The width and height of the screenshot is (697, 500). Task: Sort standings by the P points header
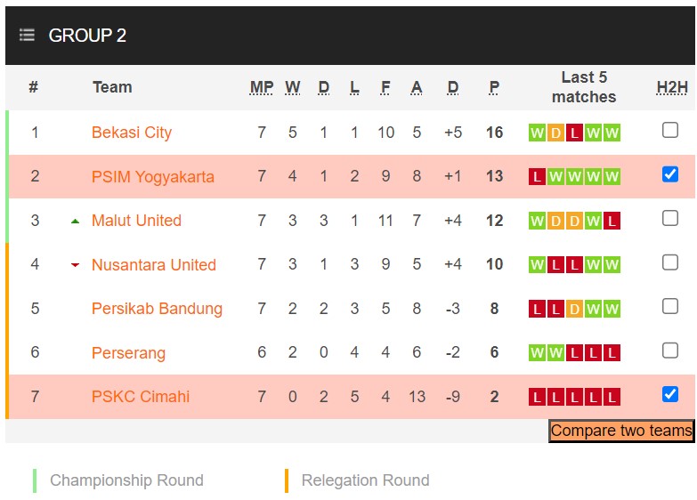(x=494, y=87)
